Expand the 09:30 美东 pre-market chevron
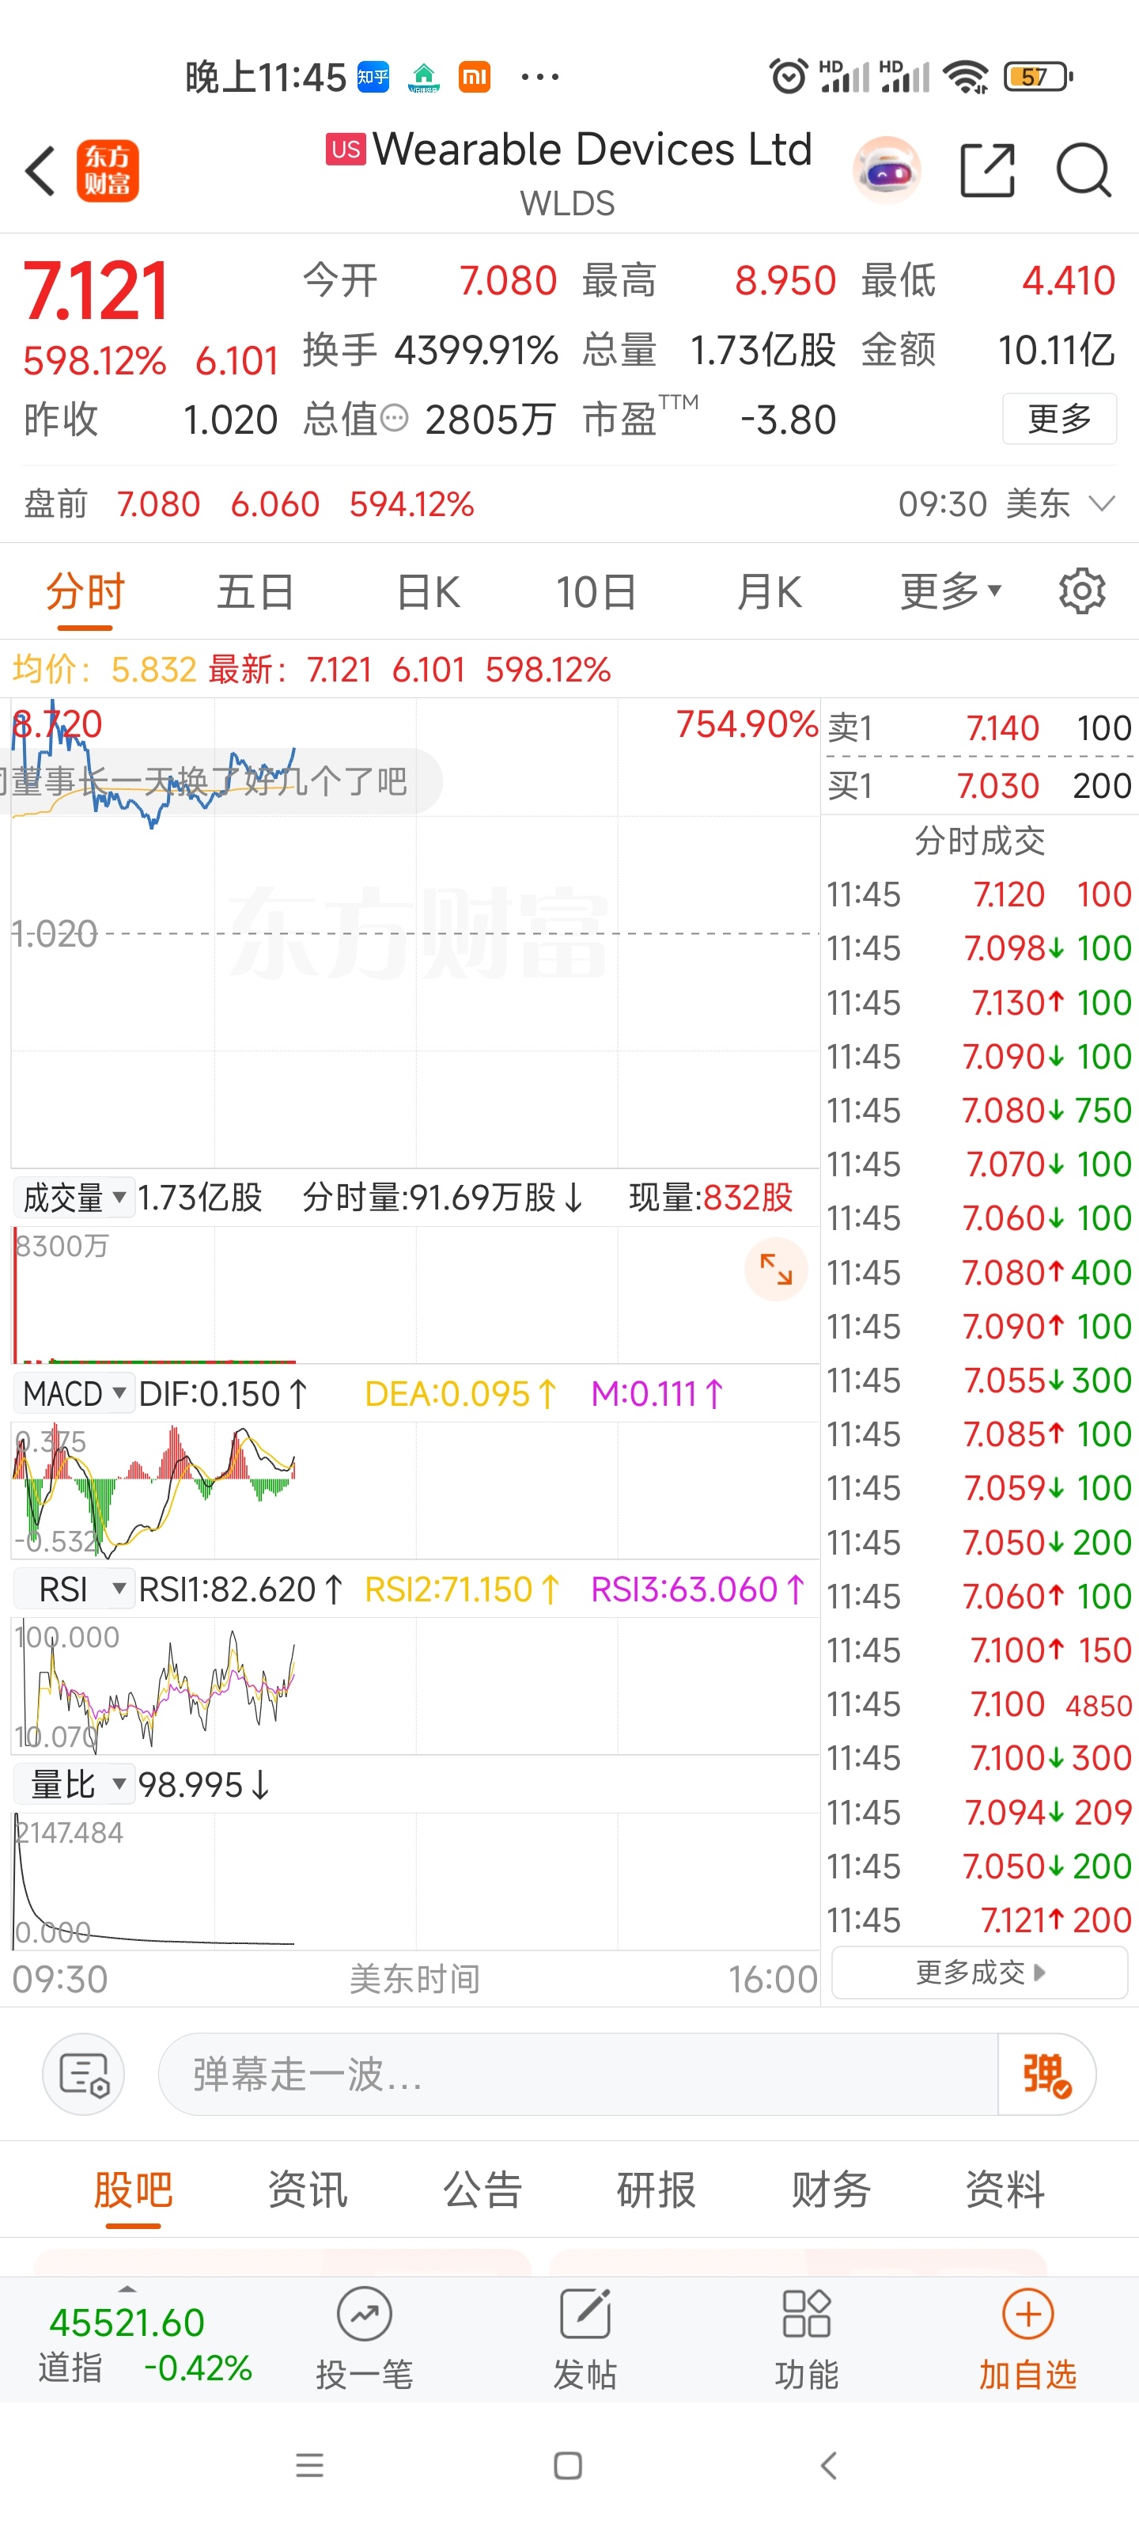The image size is (1139, 2533). click(1102, 503)
